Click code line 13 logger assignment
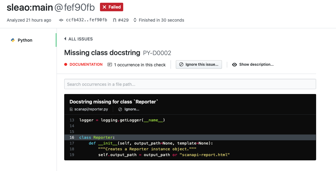This screenshot has height=171, width=336. (122, 120)
